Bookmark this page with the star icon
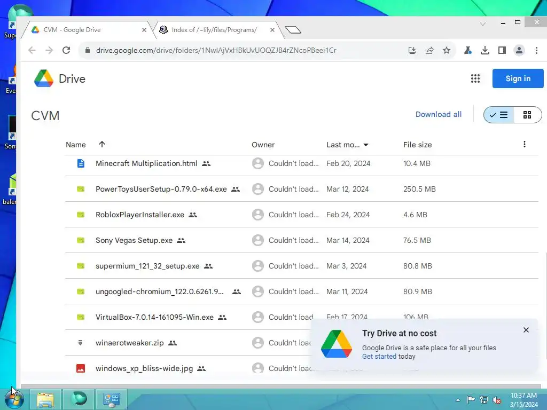The height and width of the screenshot is (410, 547). pos(447,50)
